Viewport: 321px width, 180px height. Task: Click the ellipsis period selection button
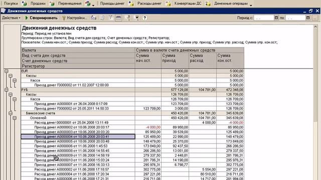(x=315, y=18)
